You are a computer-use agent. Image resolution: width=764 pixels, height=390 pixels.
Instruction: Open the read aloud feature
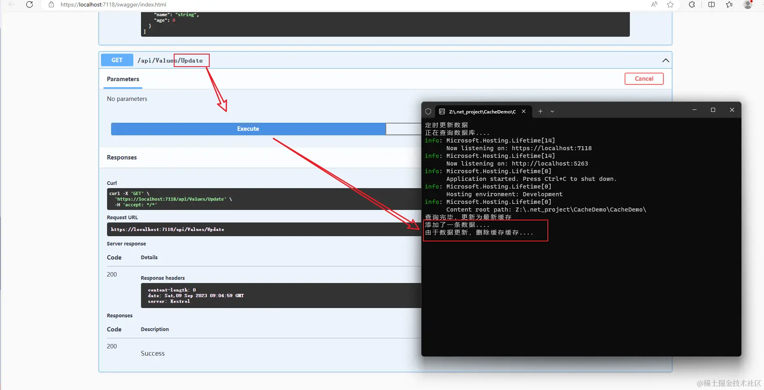click(654, 4)
